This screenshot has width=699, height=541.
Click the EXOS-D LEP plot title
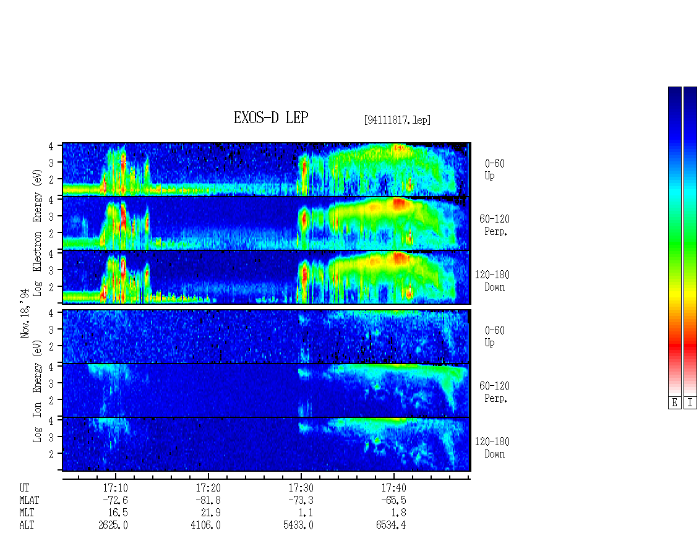(x=271, y=117)
